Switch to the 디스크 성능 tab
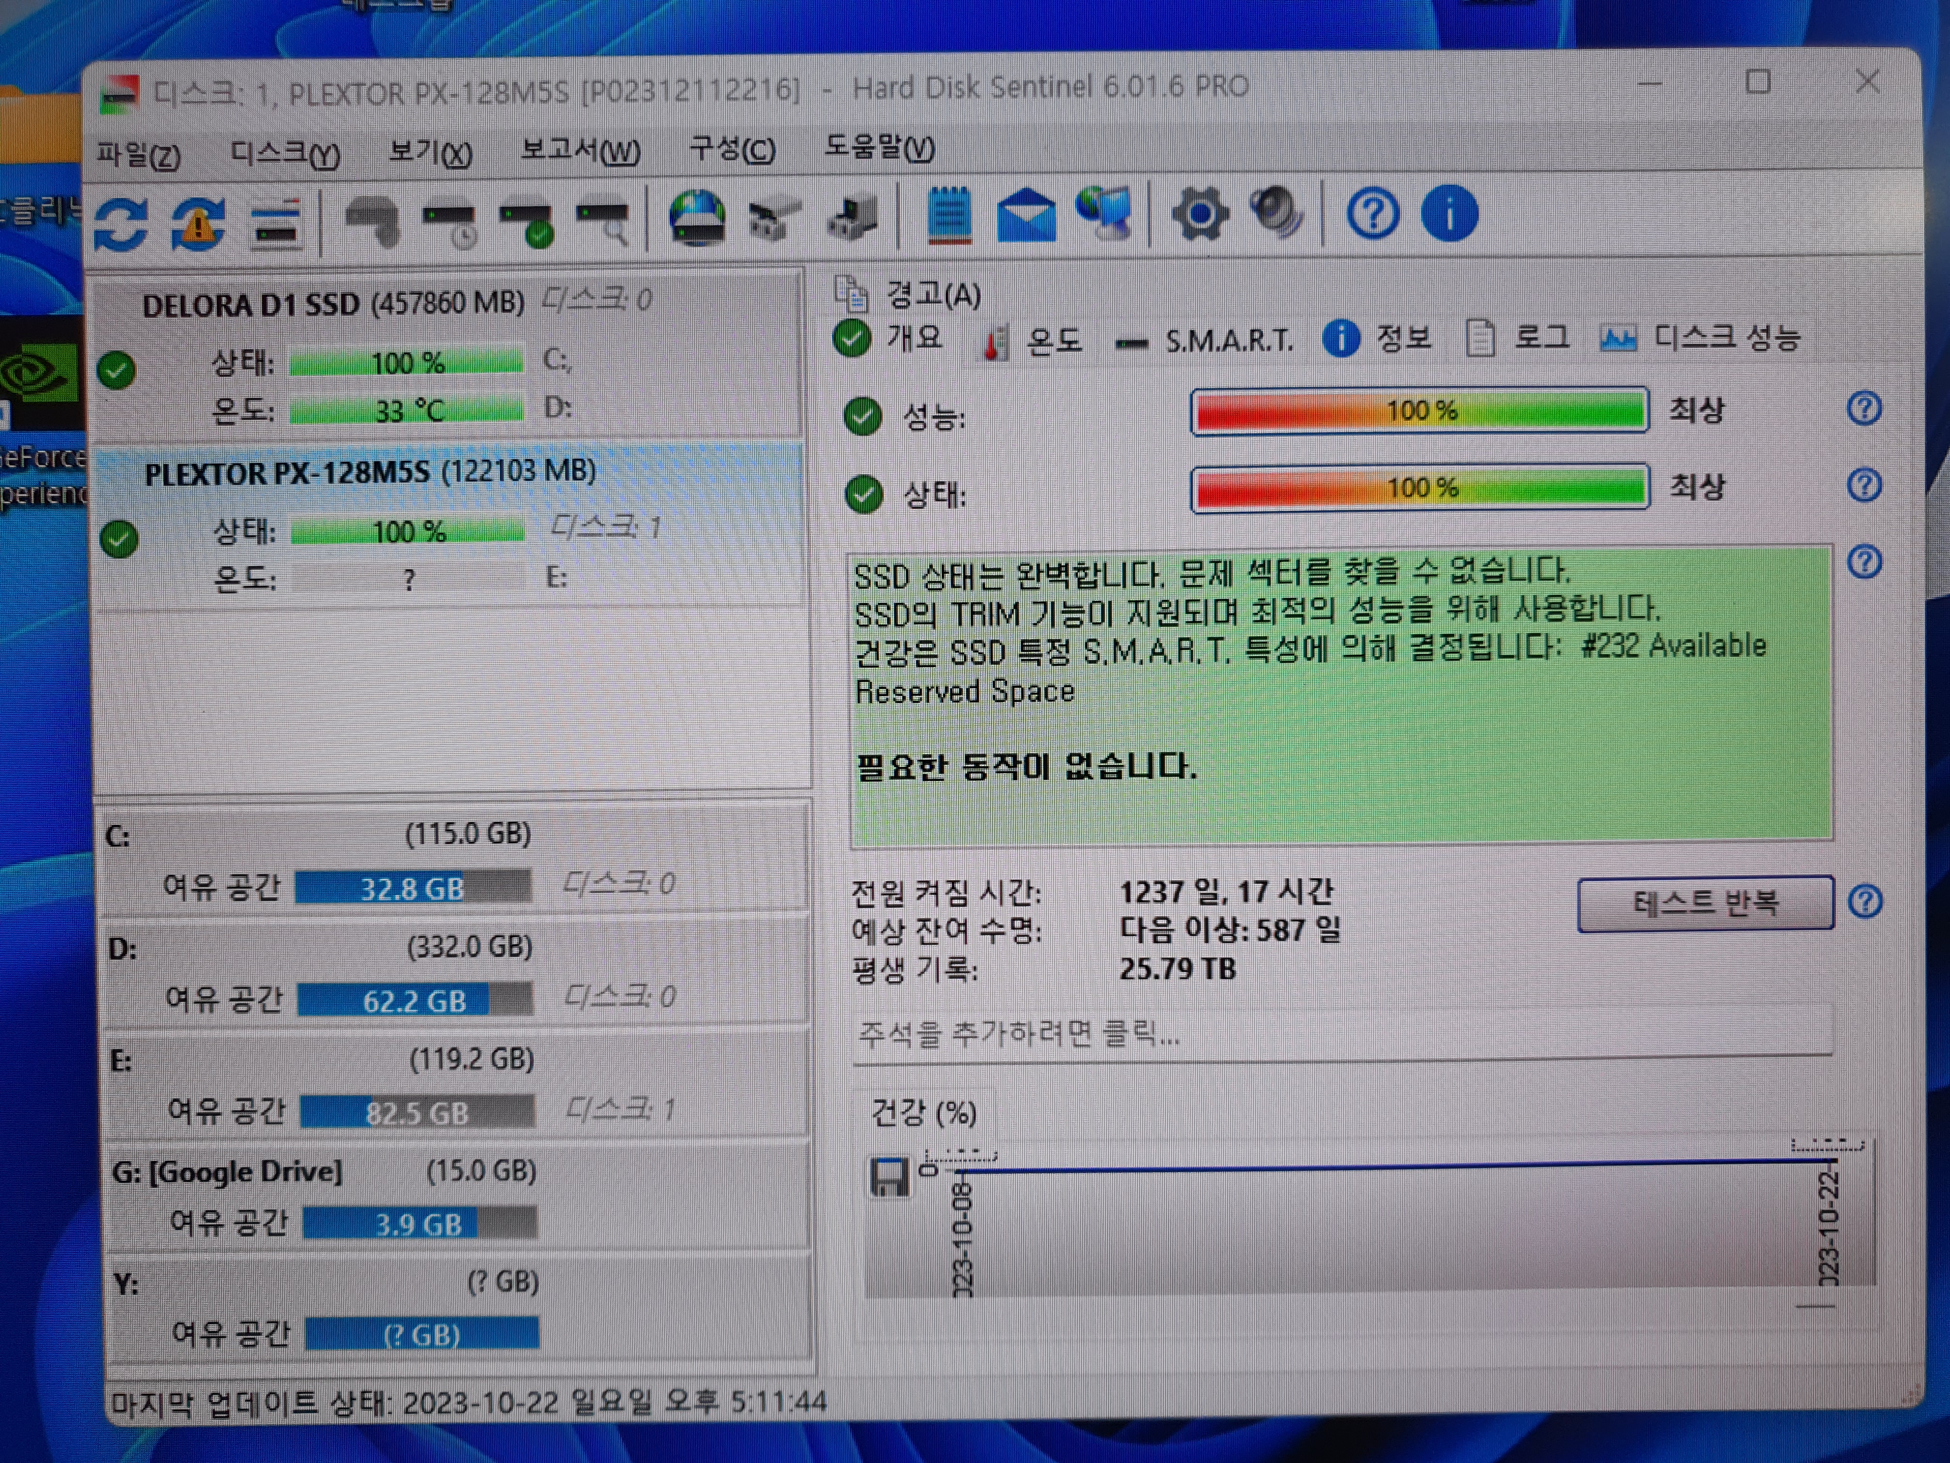This screenshot has width=1950, height=1463. click(1699, 337)
